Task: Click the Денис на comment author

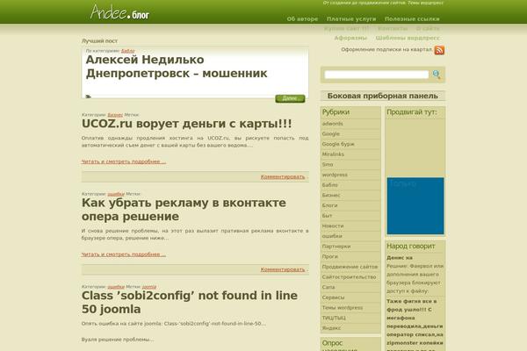Action: pyautogui.click(x=400, y=258)
